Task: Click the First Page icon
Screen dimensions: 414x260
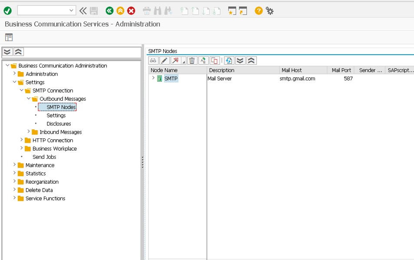Action: click(184, 11)
